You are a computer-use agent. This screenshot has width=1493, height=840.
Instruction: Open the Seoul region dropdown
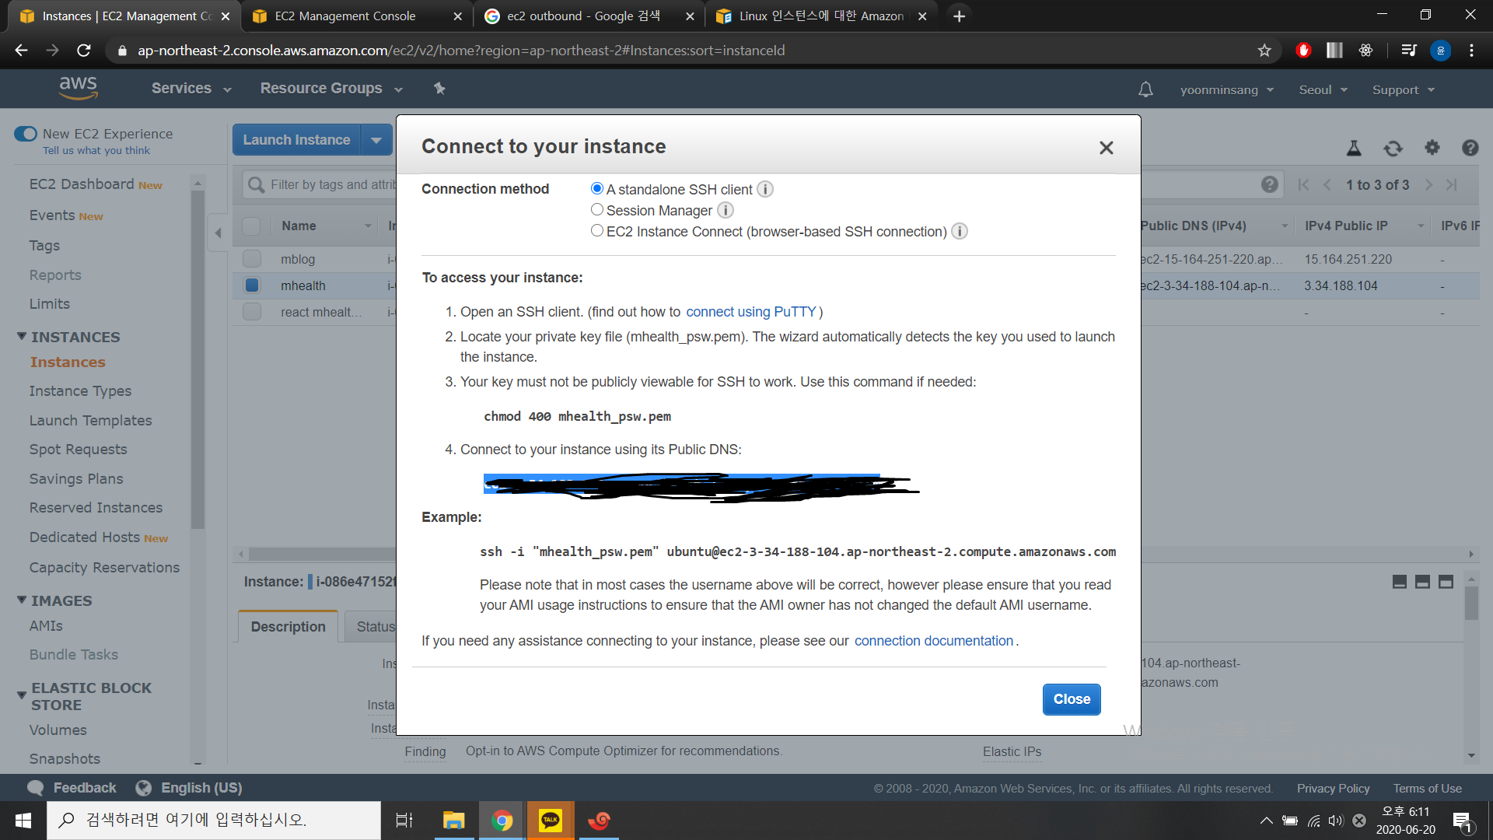coord(1322,90)
